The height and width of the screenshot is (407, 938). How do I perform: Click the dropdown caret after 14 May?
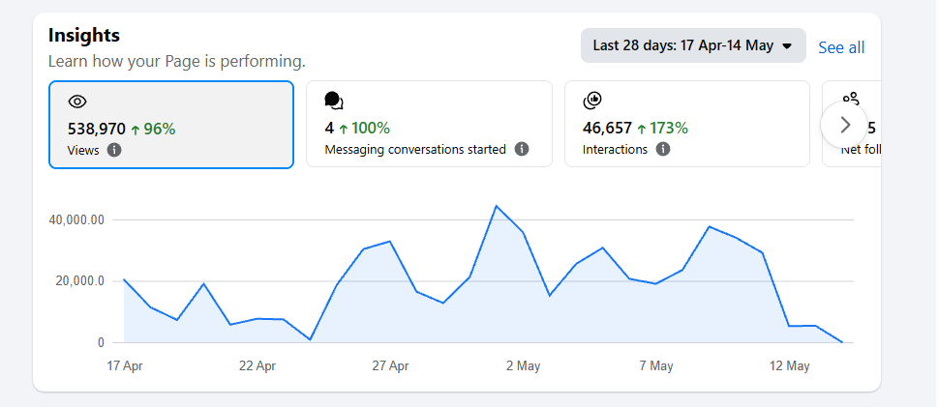pyautogui.click(x=787, y=46)
